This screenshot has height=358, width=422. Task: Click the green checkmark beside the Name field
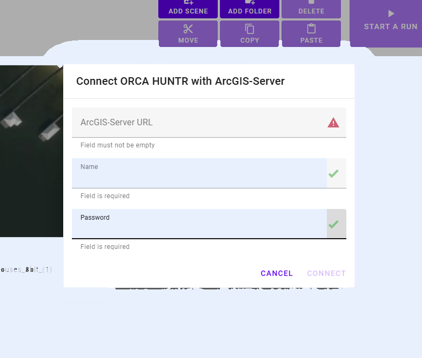click(333, 173)
